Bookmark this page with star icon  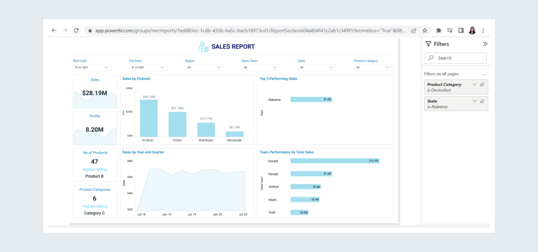[425, 30]
